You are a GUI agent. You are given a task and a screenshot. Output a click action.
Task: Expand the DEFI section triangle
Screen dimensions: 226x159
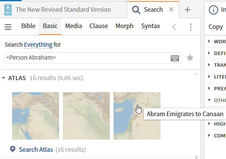[x=209, y=53]
